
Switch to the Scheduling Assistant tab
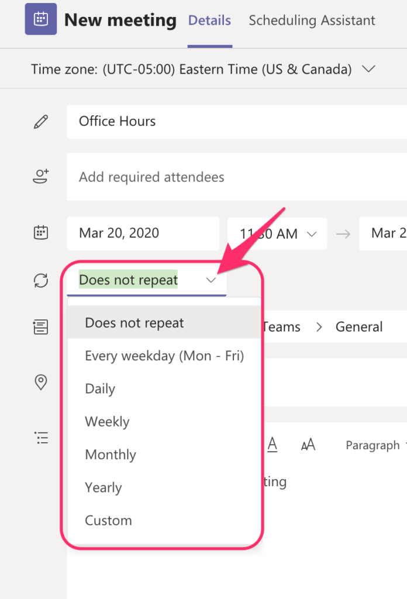[312, 20]
